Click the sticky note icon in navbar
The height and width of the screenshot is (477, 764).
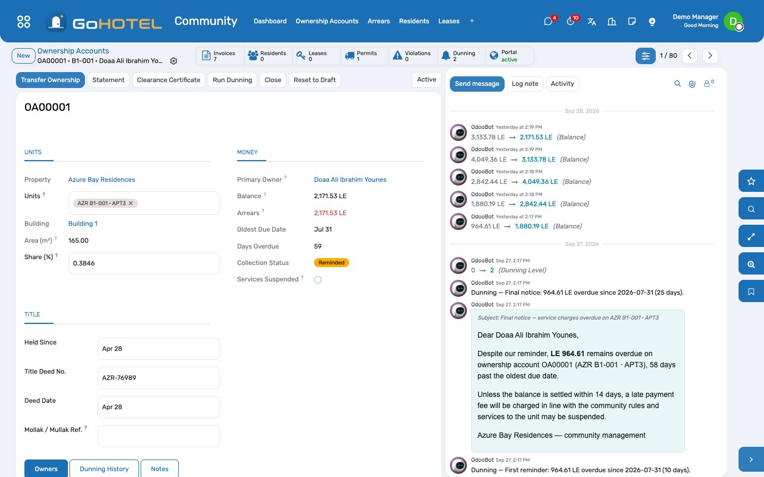[x=632, y=21]
